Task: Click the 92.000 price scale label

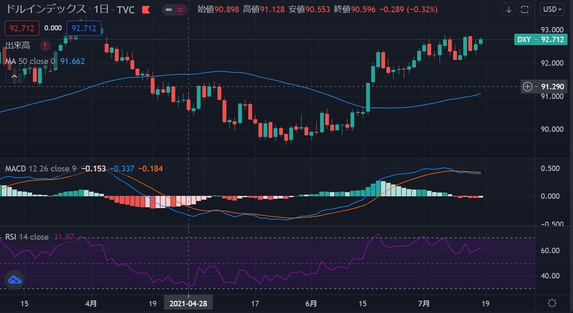Action: tap(553, 63)
